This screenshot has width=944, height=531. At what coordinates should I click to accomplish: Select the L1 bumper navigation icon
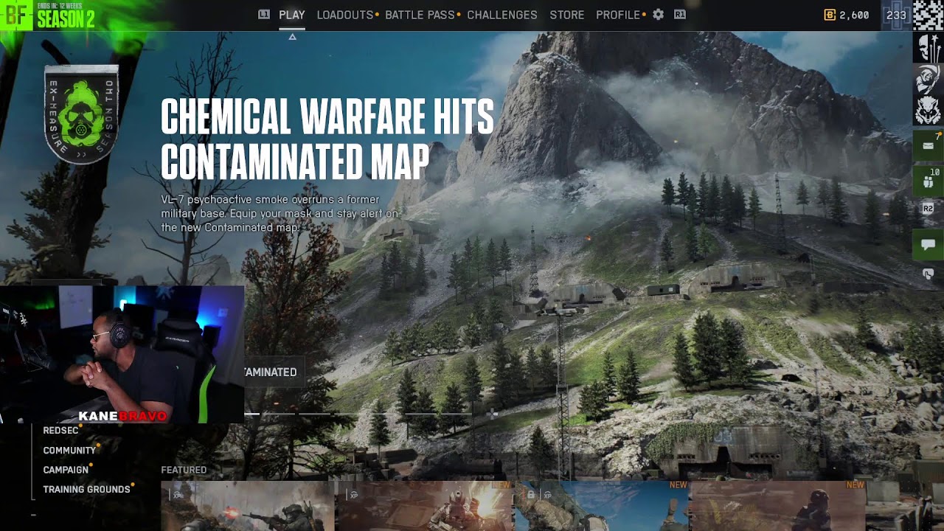tap(264, 15)
